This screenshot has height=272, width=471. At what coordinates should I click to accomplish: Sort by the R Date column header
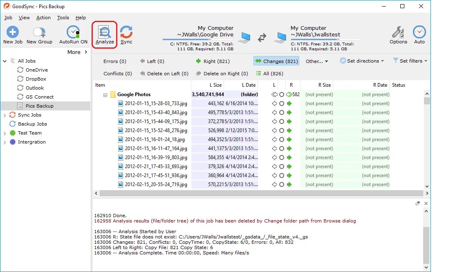[380, 85]
